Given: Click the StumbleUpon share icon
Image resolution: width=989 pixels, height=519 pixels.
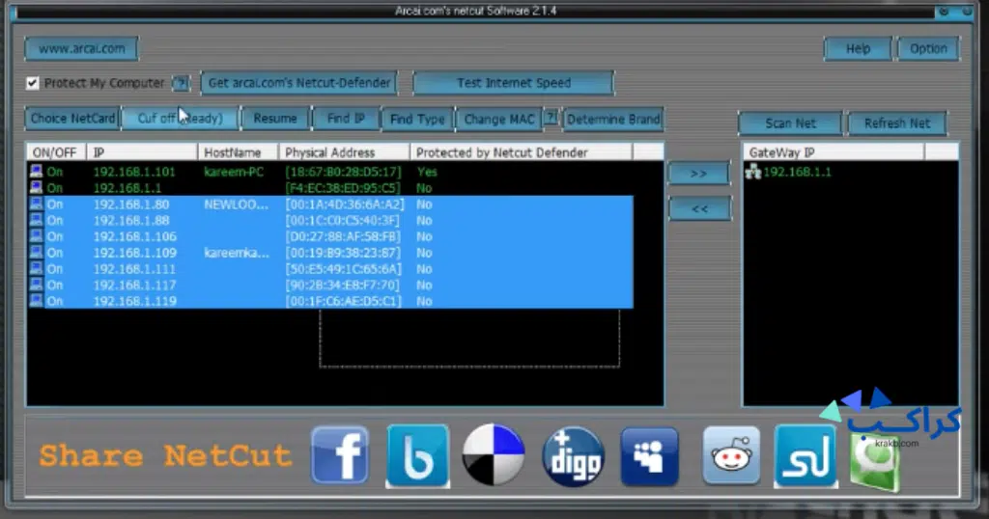Looking at the screenshot, I should click(x=805, y=456).
